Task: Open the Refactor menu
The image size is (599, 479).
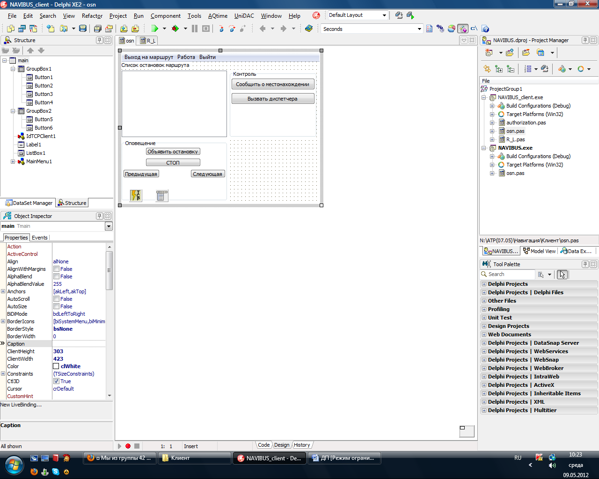Action: click(92, 16)
